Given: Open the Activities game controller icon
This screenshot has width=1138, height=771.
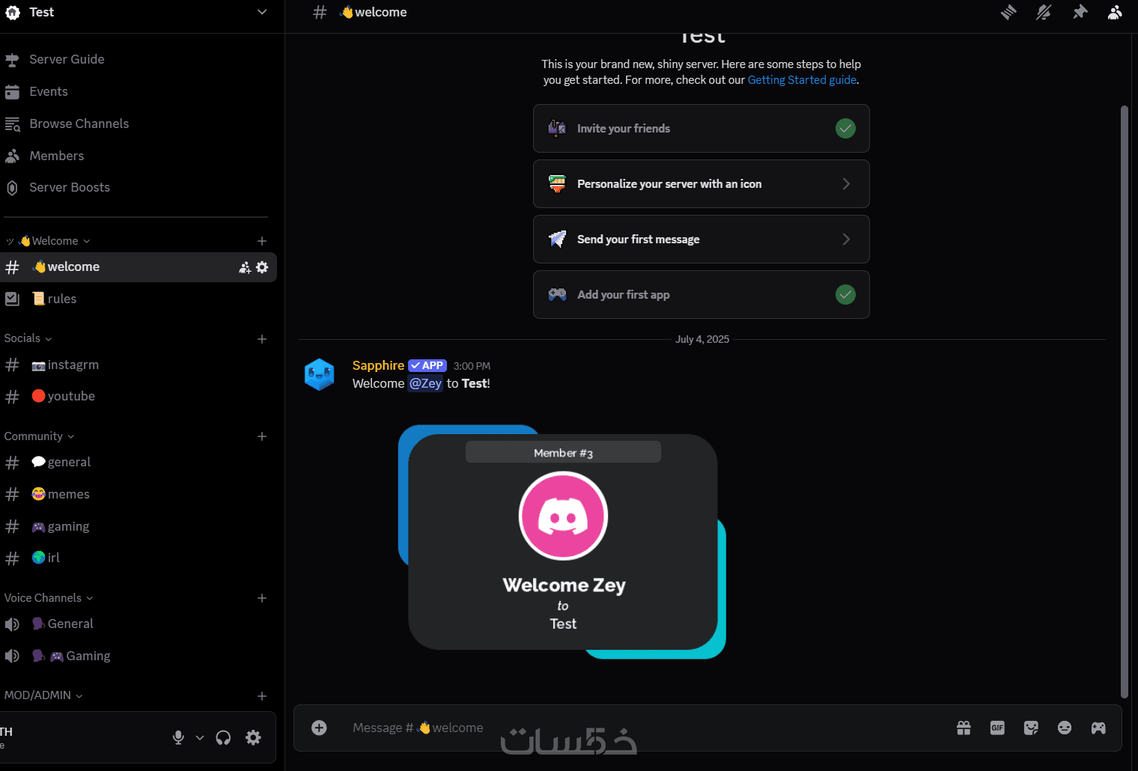Looking at the screenshot, I should coord(1098,728).
